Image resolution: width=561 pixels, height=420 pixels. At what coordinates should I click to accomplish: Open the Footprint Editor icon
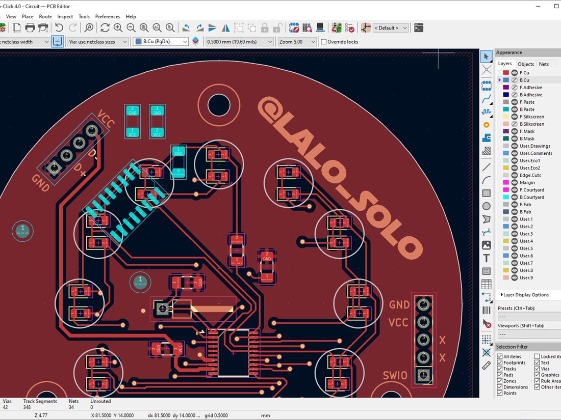[294, 28]
